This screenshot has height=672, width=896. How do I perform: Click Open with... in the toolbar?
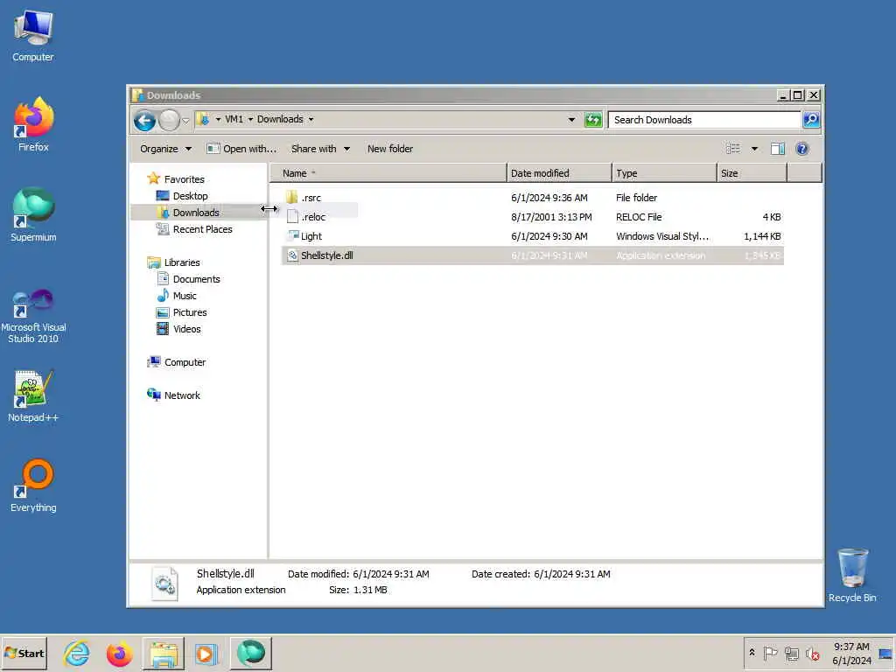tap(241, 149)
